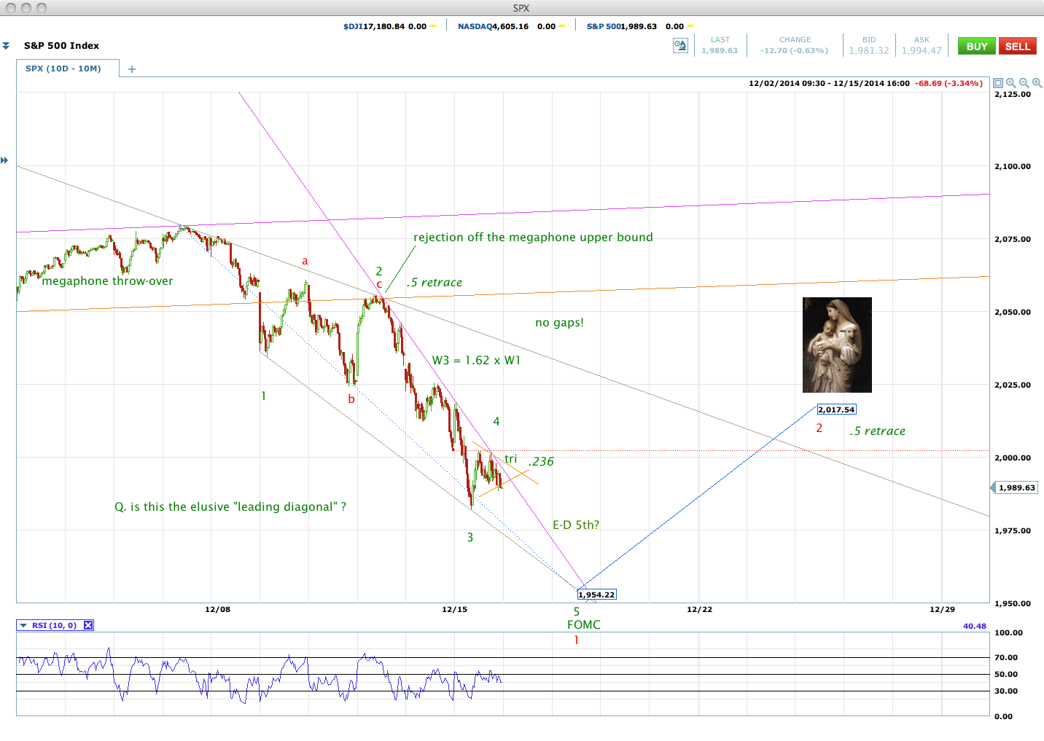
Task: Open the research microscope icon beside LAST
Action: point(680,46)
